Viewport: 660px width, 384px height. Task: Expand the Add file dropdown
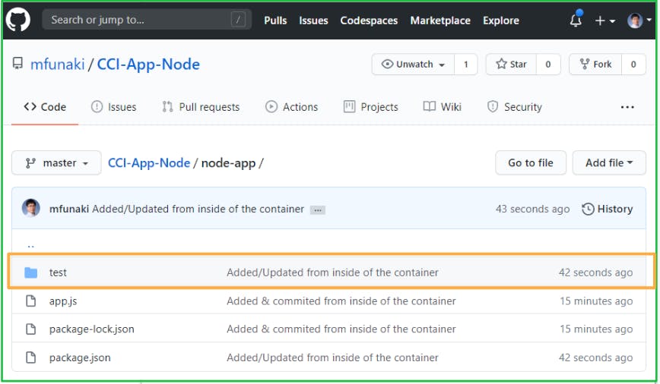tap(609, 162)
